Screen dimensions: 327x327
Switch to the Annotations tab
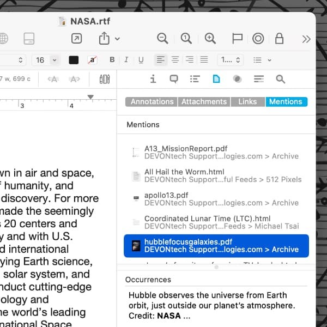[152, 102]
